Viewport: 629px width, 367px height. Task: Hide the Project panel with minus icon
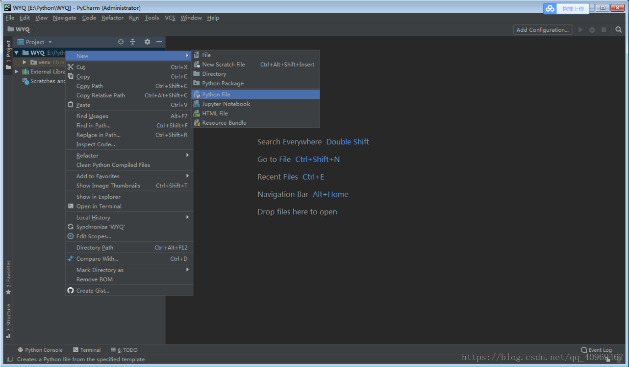tap(159, 42)
